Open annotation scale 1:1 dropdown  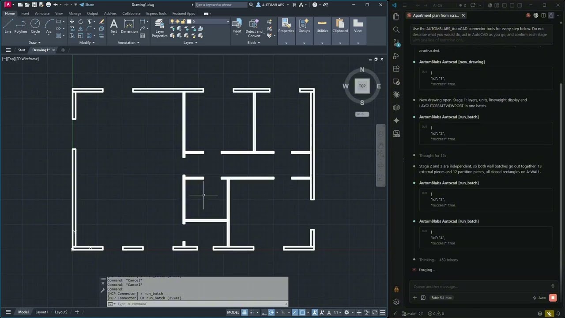[x=337, y=312]
